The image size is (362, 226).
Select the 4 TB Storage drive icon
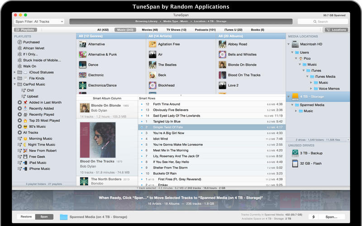[x=295, y=97]
